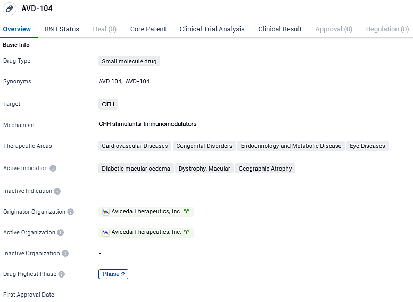413x302 pixels.
Task: Open Clinical Trial Analysis tab
Action: point(212,29)
